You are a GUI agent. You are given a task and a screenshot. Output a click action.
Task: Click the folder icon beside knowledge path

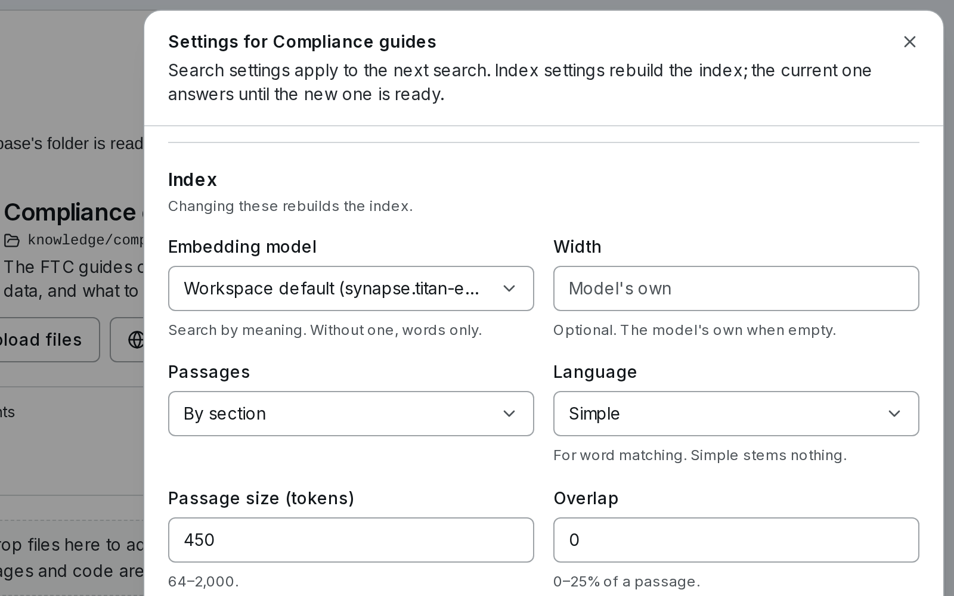click(12, 240)
